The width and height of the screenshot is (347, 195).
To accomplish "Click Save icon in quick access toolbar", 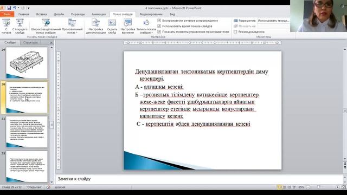I will click(9, 8).
